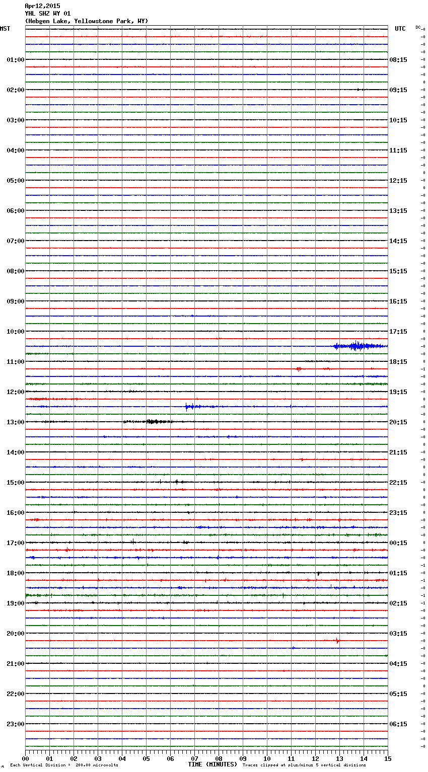Click the 05:00 MST row label
Image resolution: width=428 pixels, height=772 pixels.
coord(16,181)
